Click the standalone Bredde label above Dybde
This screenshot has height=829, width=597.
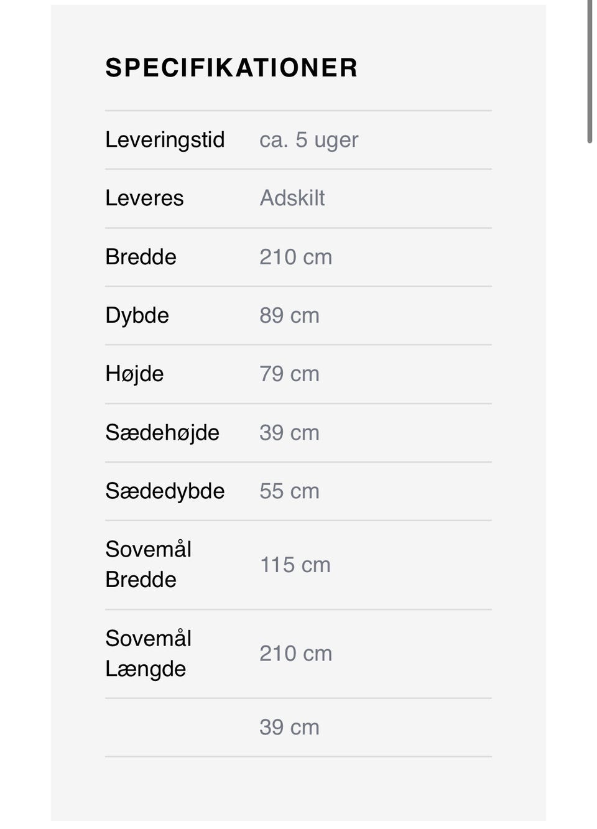141,257
